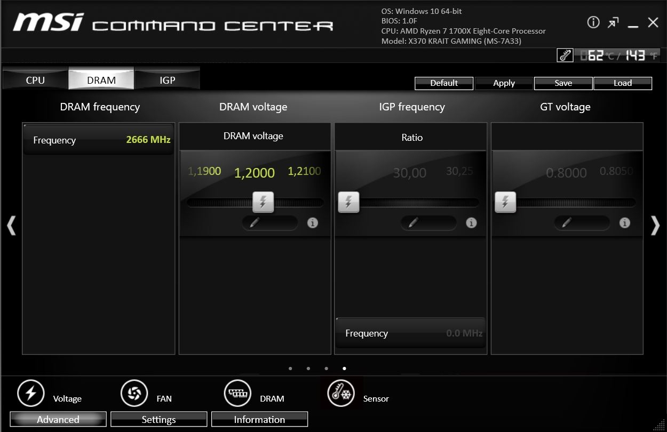Image resolution: width=667 pixels, height=432 pixels.
Task: Click the DRAM voltage slider handle
Action: point(263,202)
